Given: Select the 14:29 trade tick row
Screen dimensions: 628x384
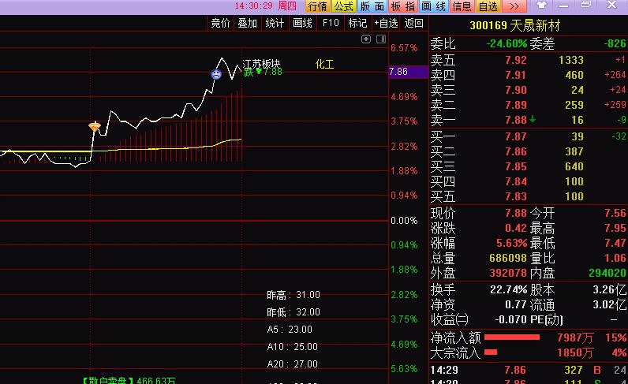Looking at the screenshot, I should (x=529, y=370).
